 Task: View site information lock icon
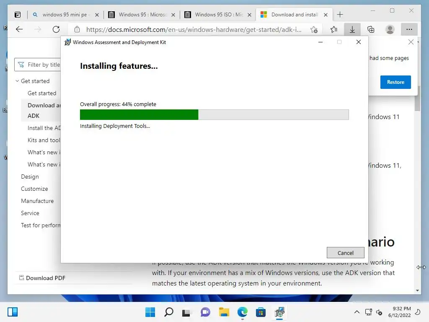77,29
